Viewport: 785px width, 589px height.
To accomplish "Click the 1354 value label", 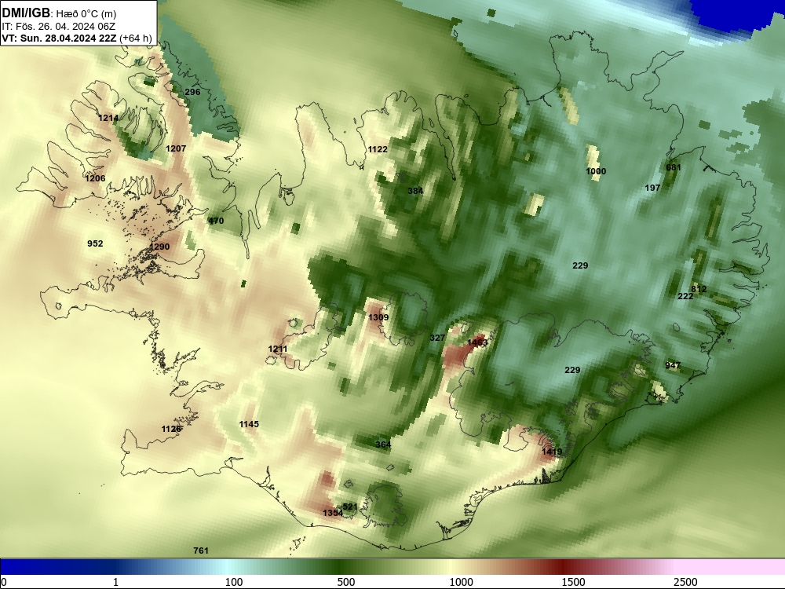I will pyautogui.click(x=333, y=513).
